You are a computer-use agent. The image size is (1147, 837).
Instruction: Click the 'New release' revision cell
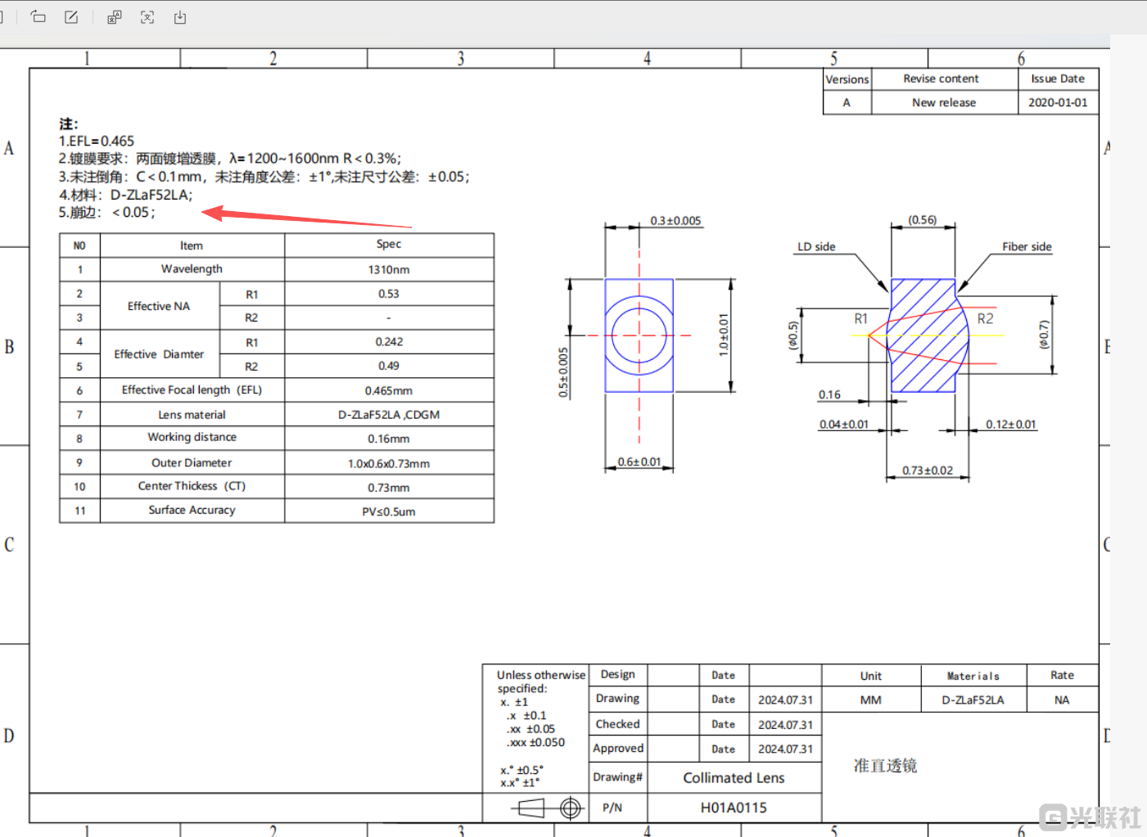[944, 103]
